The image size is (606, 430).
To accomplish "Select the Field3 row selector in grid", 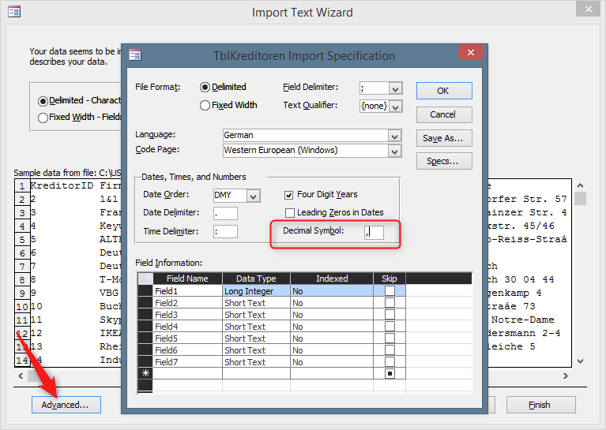I will 145,315.
